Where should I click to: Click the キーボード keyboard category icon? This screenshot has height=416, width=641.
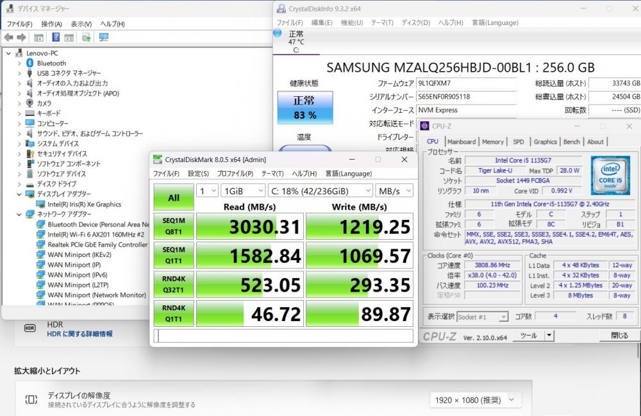pos(29,113)
